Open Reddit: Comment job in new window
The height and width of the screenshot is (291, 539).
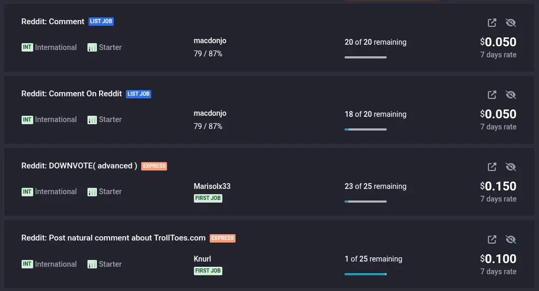(x=492, y=23)
